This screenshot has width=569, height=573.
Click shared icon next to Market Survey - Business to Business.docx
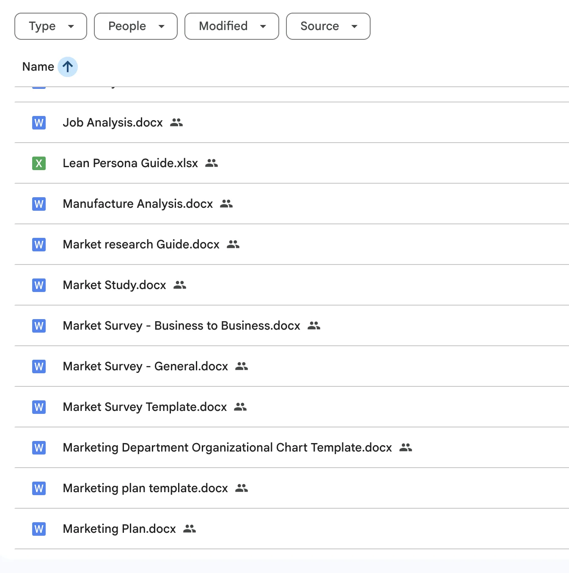pos(314,326)
